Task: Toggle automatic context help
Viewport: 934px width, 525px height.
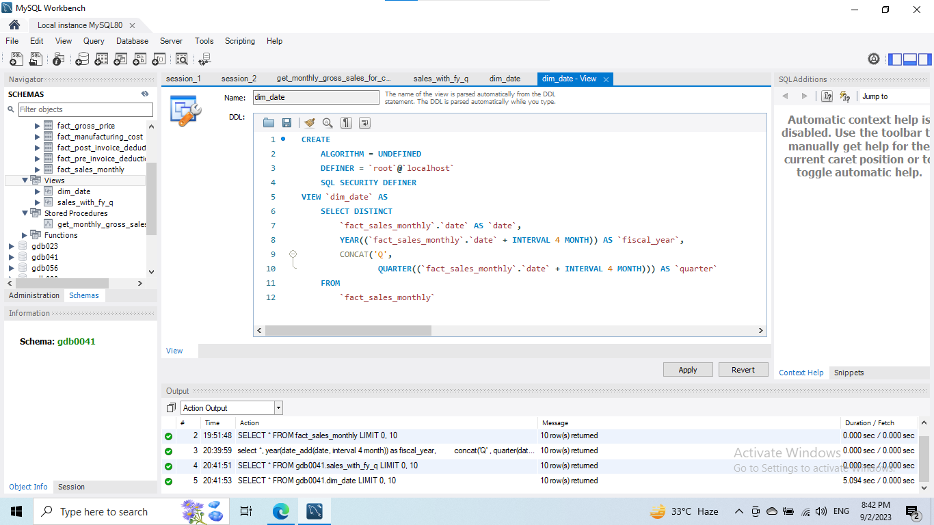Action: tap(845, 96)
